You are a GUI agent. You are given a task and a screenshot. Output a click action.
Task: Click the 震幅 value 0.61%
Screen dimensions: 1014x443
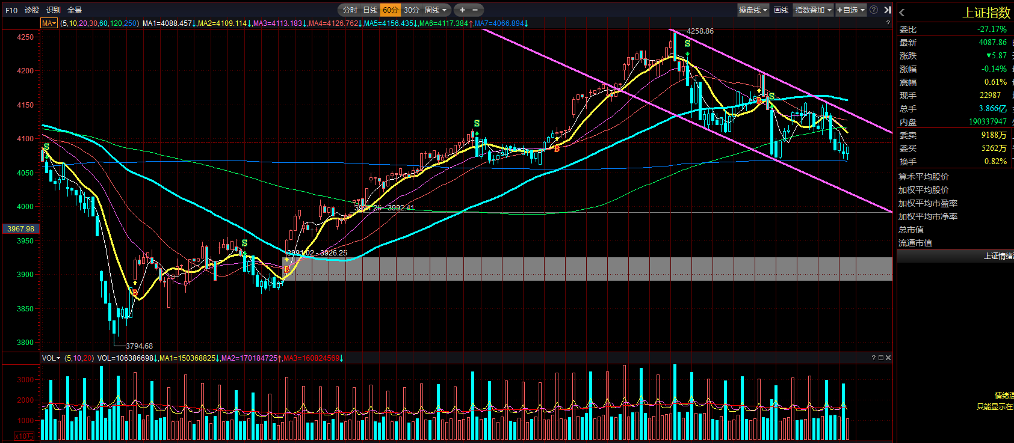click(996, 82)
